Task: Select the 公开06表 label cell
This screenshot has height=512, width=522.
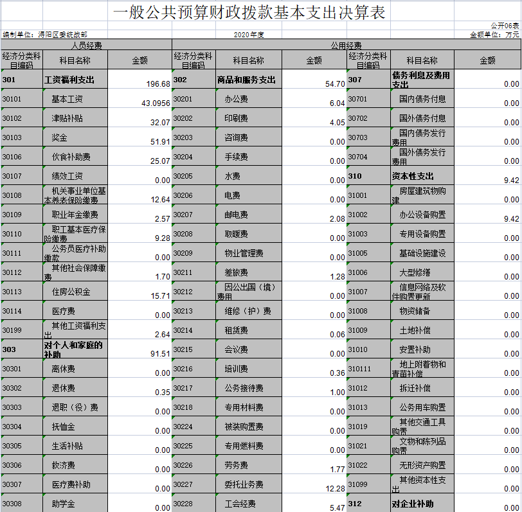Action: 505,26
